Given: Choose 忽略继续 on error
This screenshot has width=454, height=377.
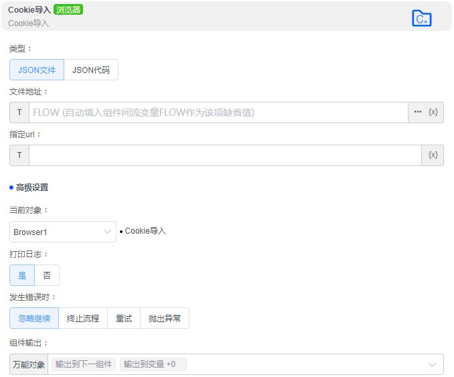Looking at the screenshot, I should point(34,318).
